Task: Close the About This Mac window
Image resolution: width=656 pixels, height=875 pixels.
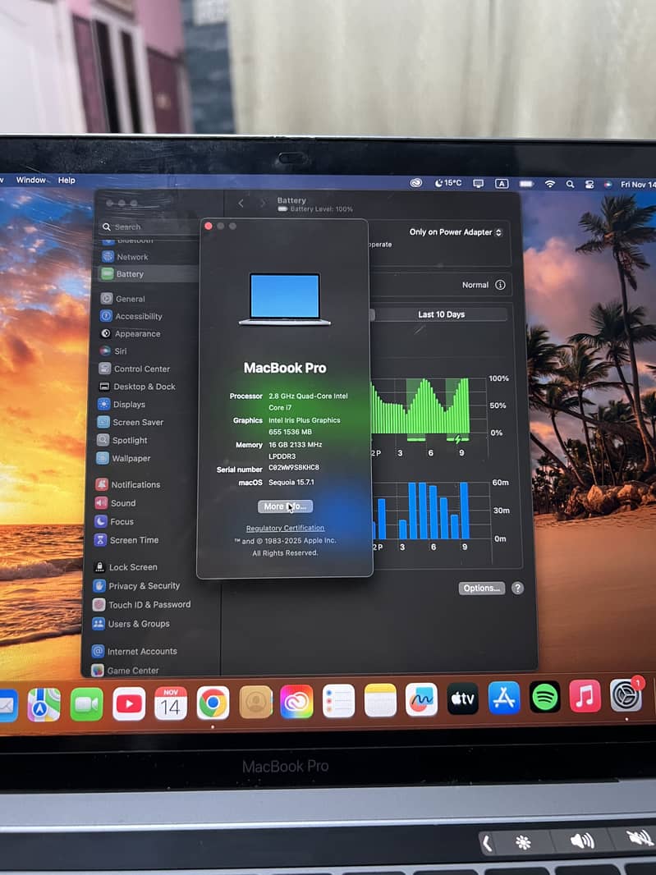Action: (209, 226)
